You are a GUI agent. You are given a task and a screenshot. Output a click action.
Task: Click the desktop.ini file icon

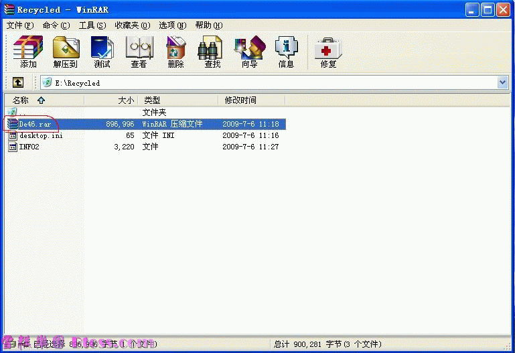[x=13, y=135]
